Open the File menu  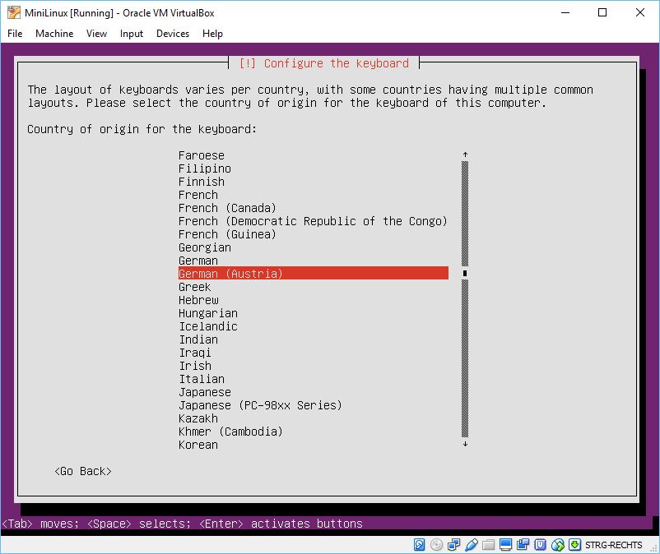click(15, 34)
